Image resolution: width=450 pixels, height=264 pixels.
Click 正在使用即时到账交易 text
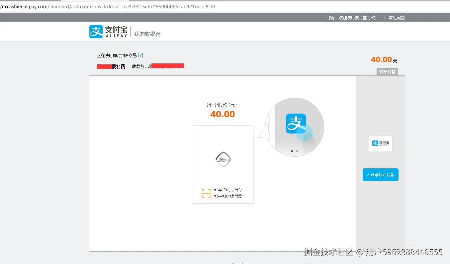pos(117,55)
